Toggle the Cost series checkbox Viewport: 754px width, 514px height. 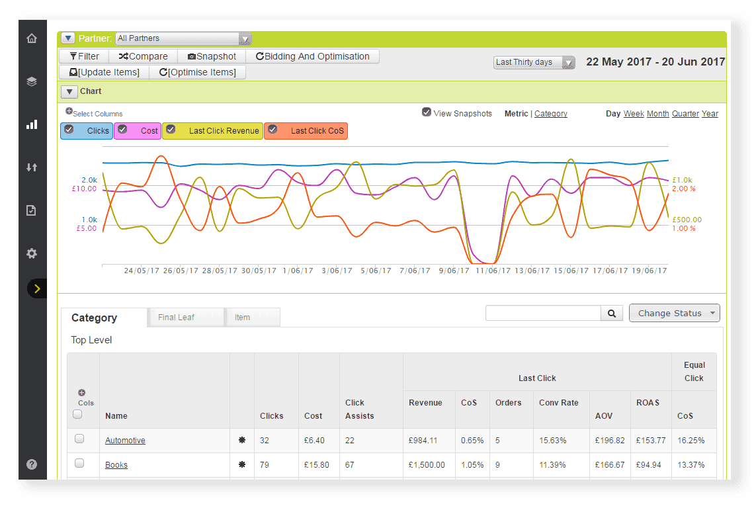pyautogui.click(x=122, y=130)
